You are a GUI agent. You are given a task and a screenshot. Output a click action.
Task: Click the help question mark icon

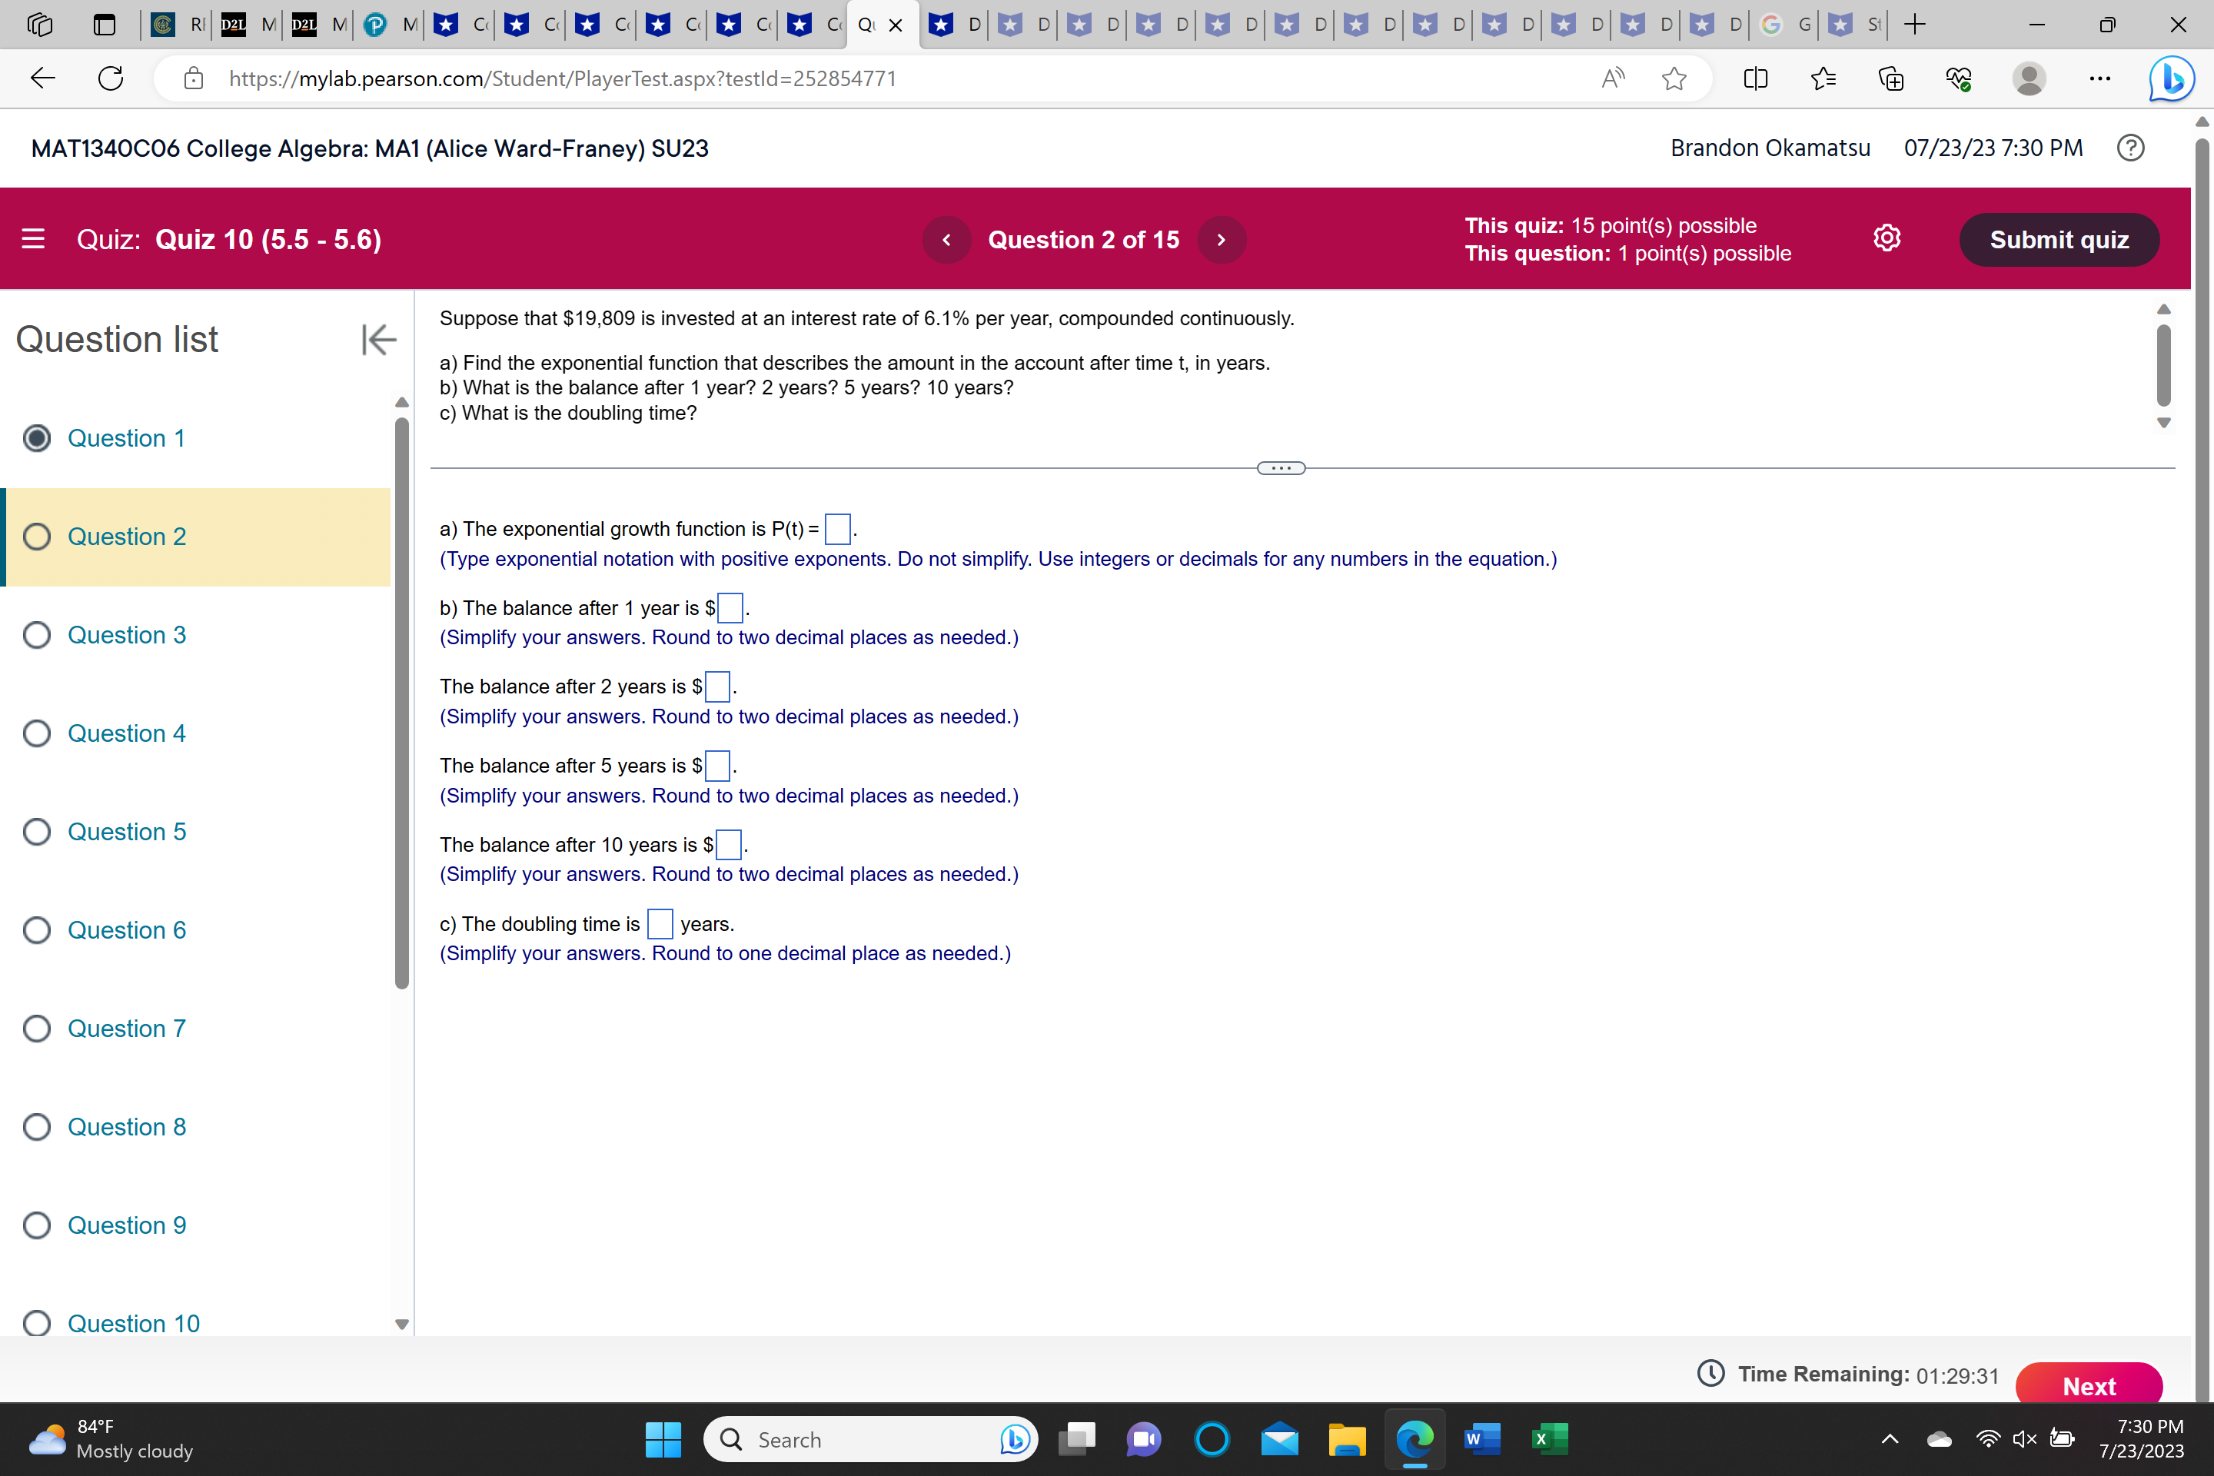coord(2130,148)
